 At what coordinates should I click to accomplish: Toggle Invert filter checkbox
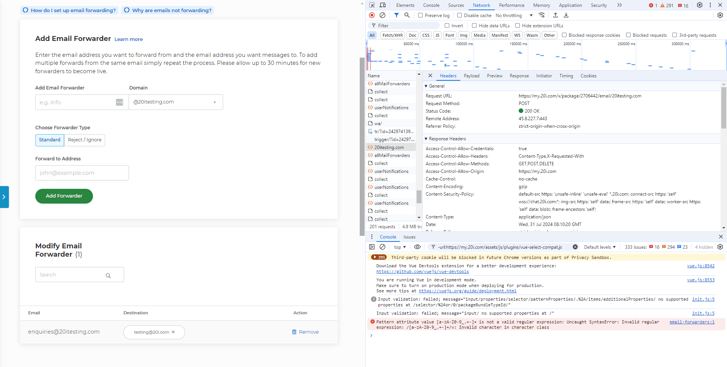tap(447, 25)
